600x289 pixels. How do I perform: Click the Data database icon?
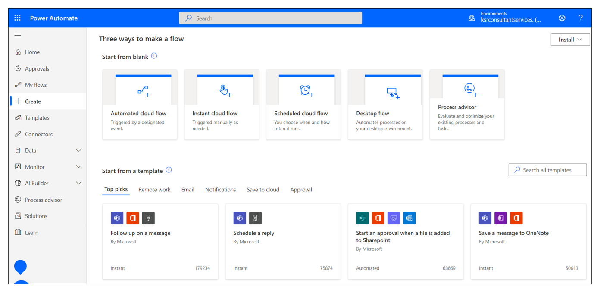coord(18,150)
